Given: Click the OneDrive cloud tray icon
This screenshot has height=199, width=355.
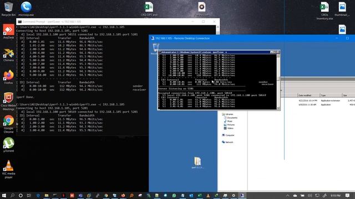Looking at the screenshot, I should 295,195.
